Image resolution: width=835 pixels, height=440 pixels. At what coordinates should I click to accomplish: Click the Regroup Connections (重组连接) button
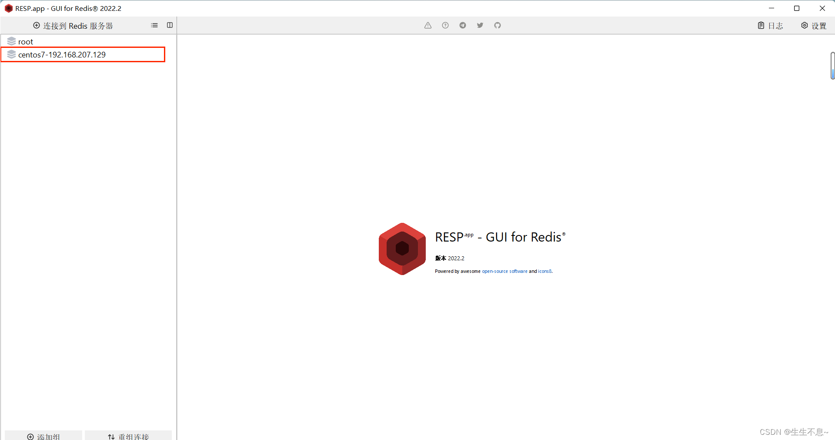coord(128,436)
